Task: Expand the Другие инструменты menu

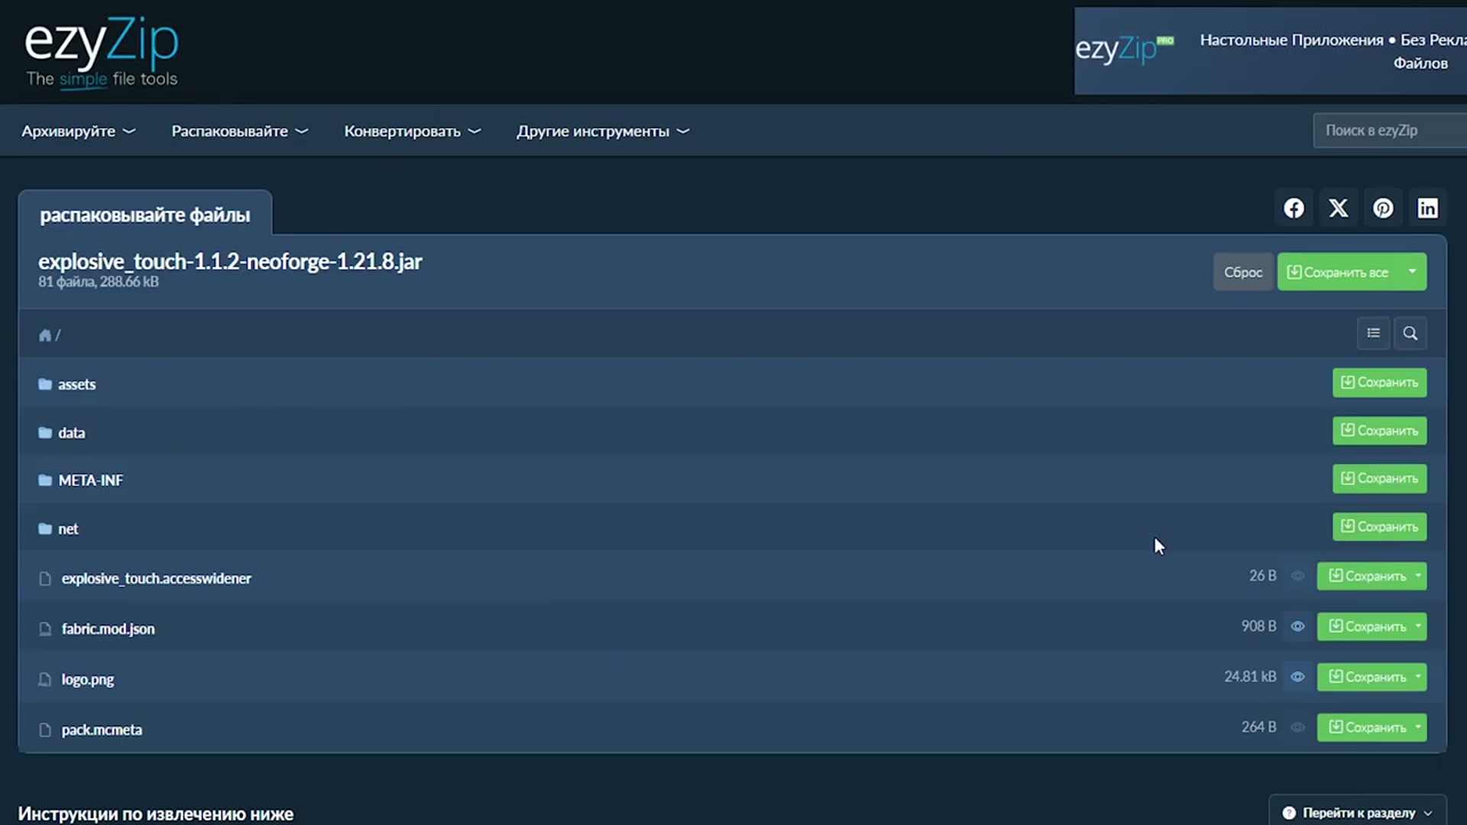Action: [603, 131]
